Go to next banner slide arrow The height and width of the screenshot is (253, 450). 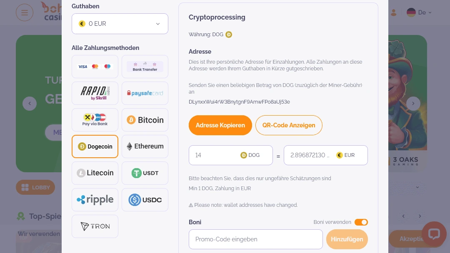[x=413, y=104]
